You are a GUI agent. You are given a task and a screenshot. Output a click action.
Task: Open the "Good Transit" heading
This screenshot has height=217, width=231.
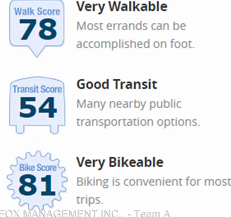(x=117, y=84)
